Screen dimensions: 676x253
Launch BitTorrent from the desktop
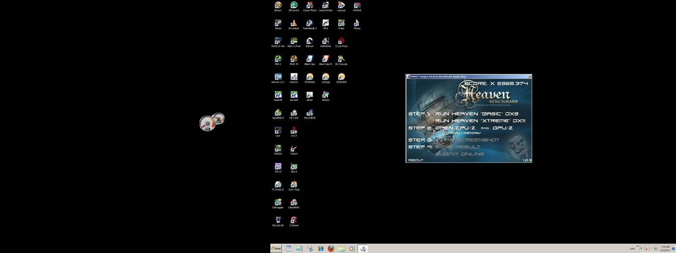coord(294,6)
